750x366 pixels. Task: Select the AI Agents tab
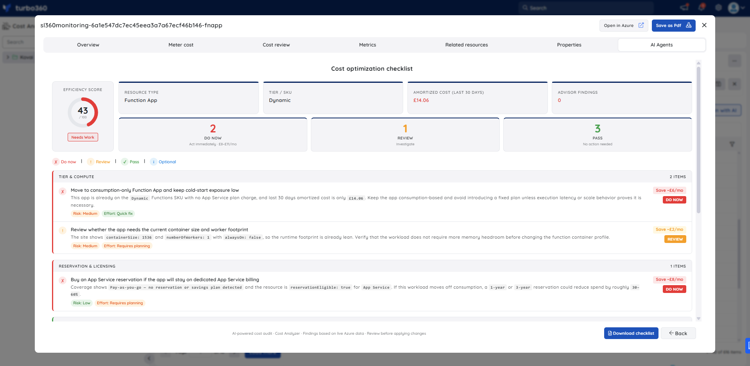pyautogui.click(x=662, y=45)
